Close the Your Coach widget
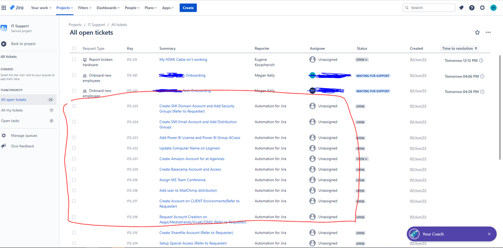 pyautogui.click(x=489, y=234)
